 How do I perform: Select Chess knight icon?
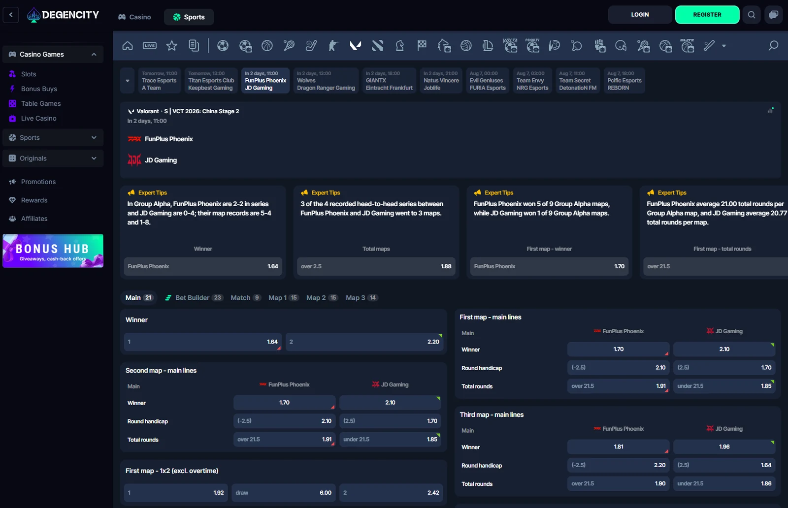[400, 46]
